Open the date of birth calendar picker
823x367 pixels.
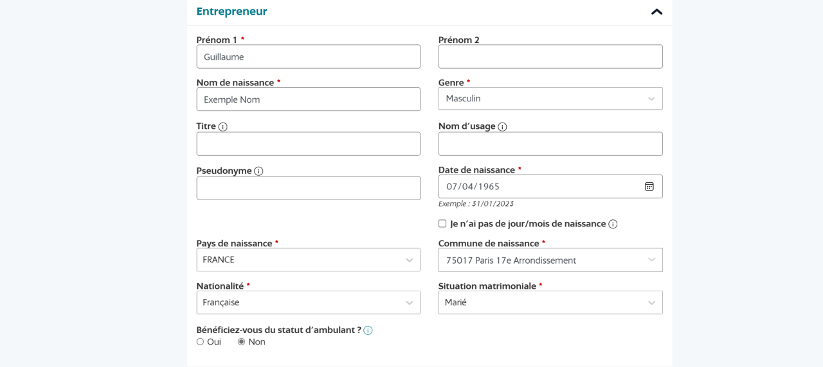[649, 187]
